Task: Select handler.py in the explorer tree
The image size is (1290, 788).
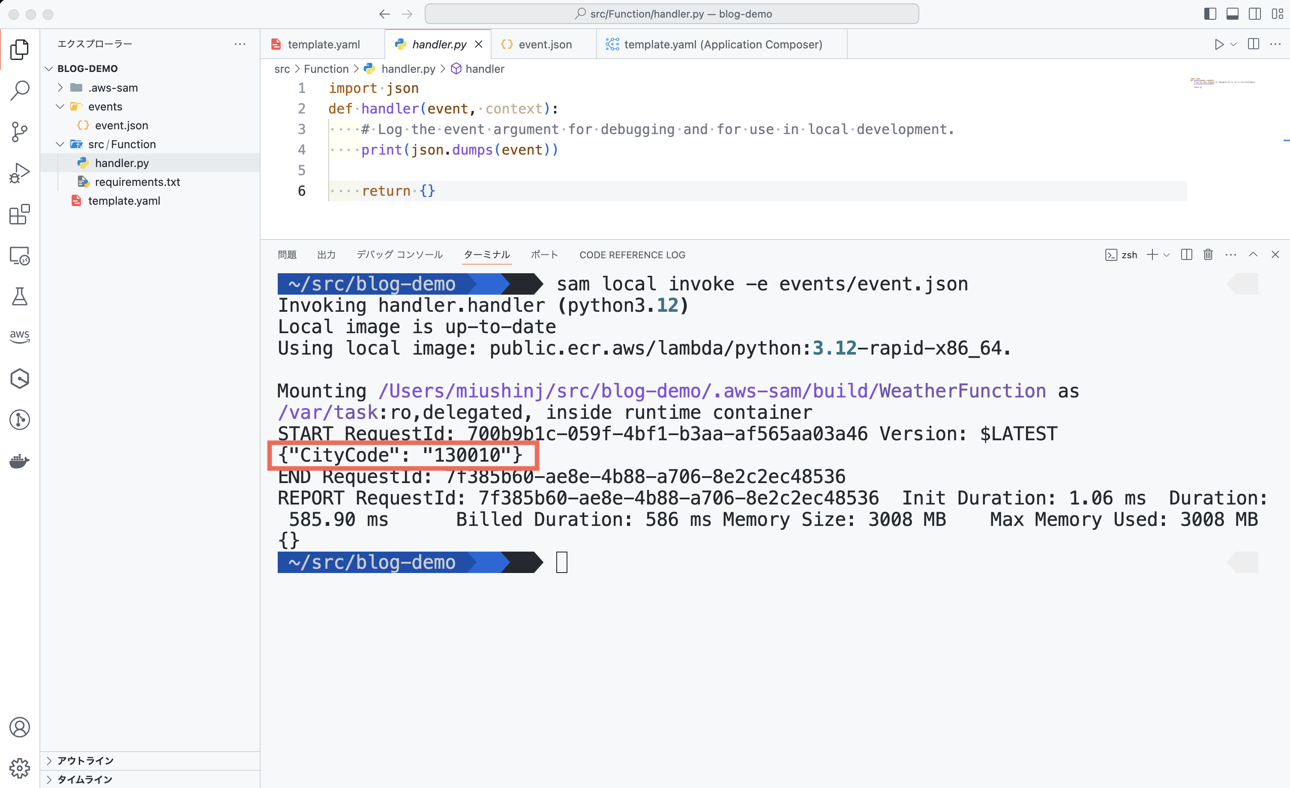Action: coord(150,163)
